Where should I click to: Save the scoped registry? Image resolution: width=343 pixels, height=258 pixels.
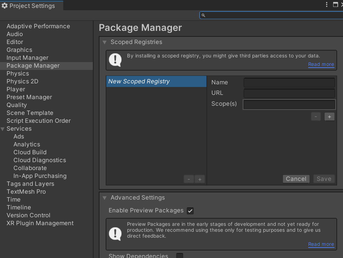(x=324, y=179)
